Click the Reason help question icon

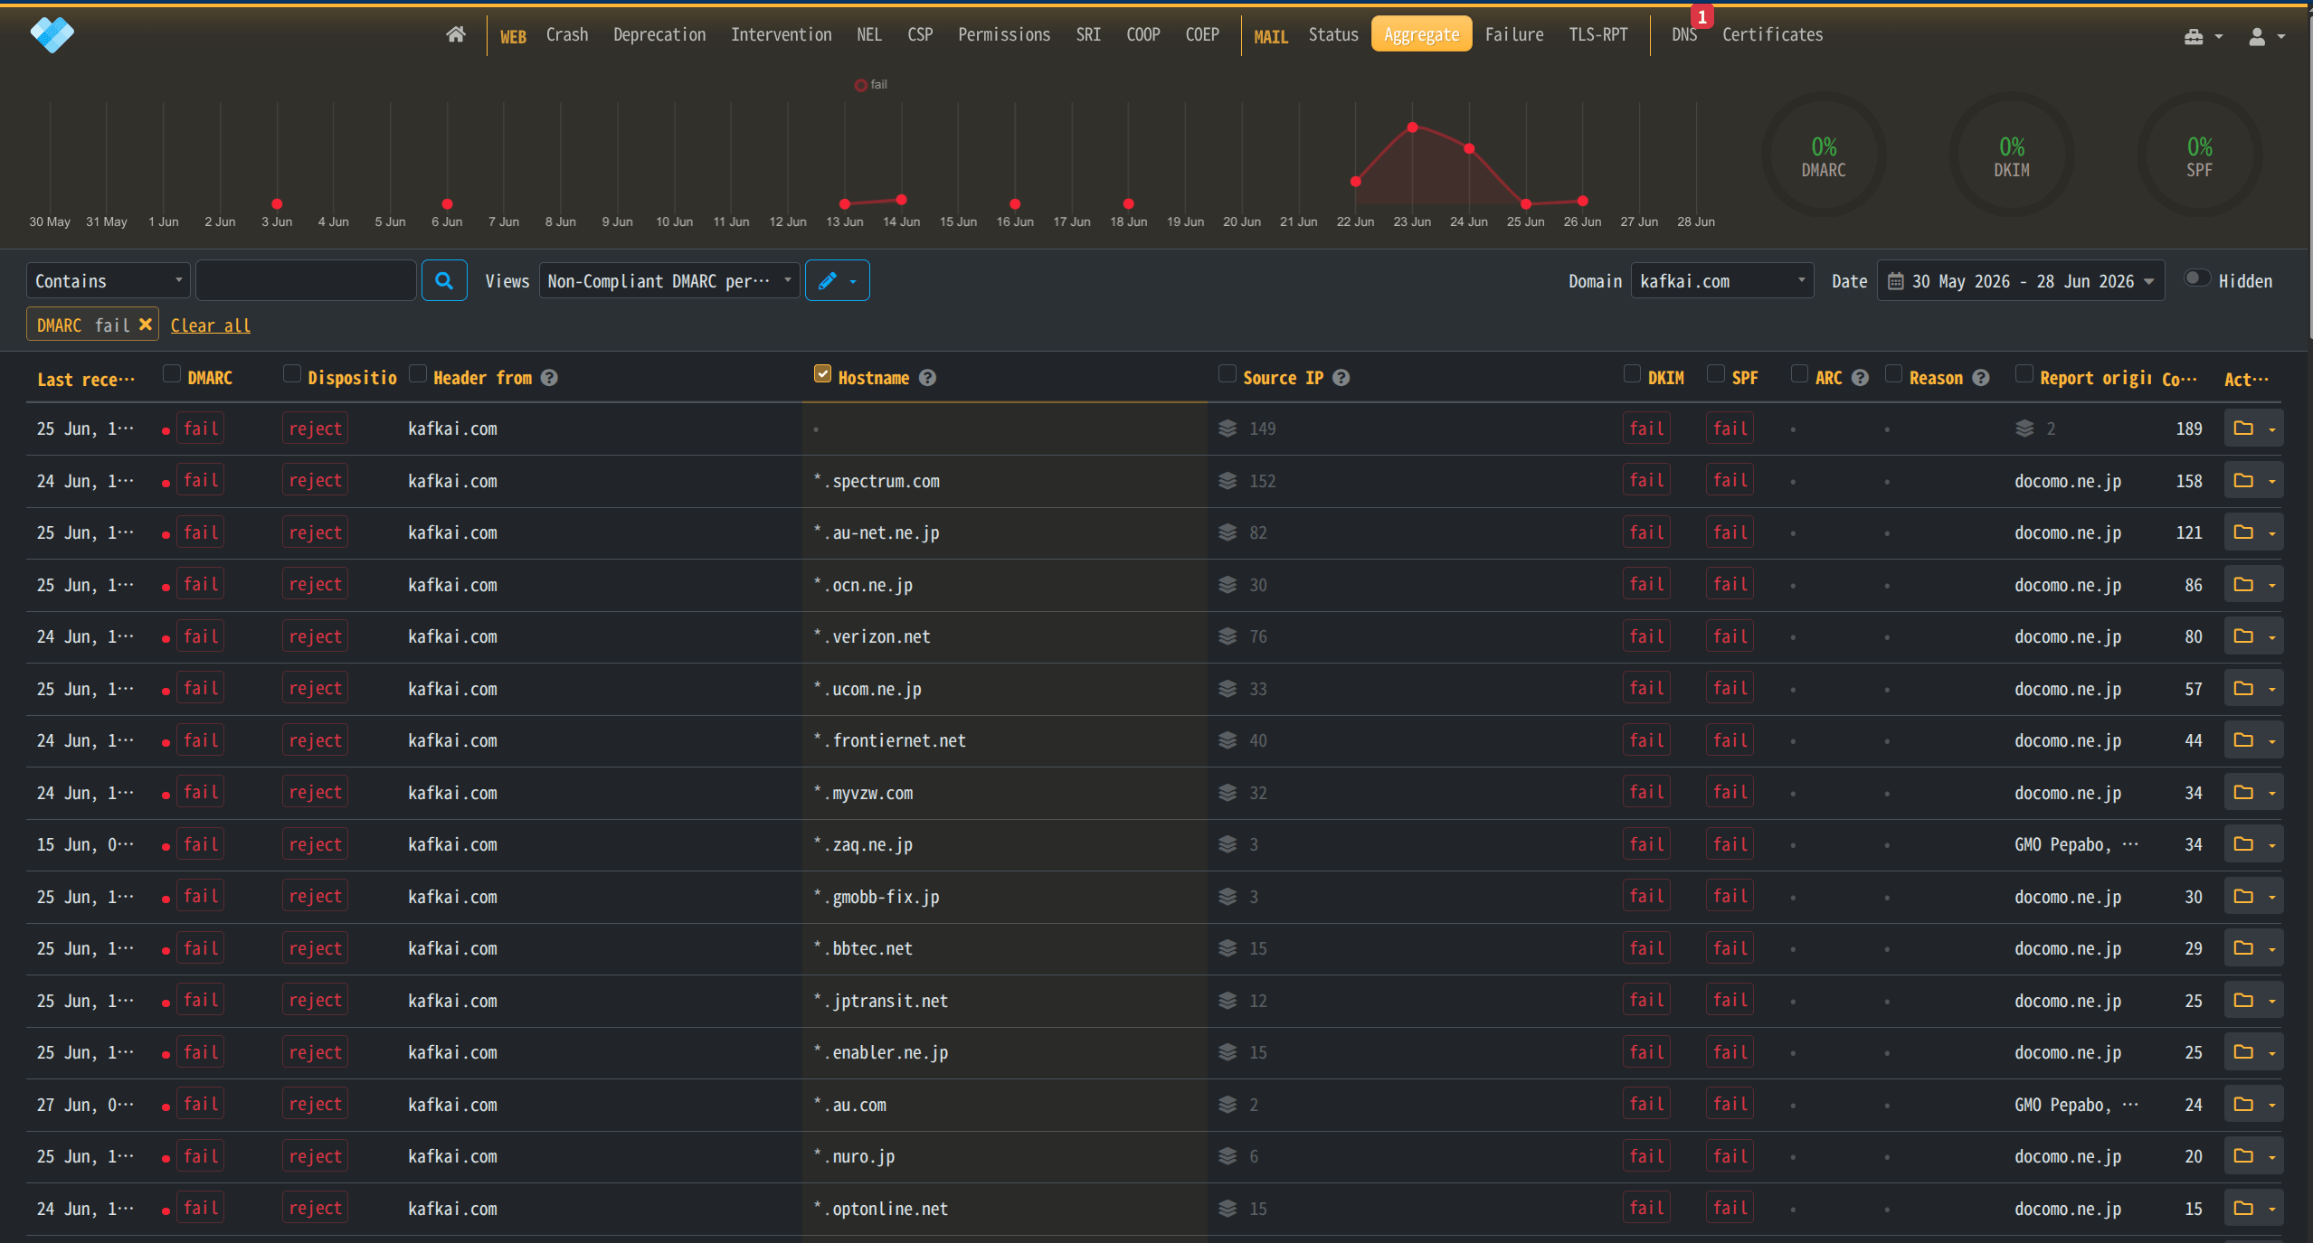click(x=1981, y=378)
